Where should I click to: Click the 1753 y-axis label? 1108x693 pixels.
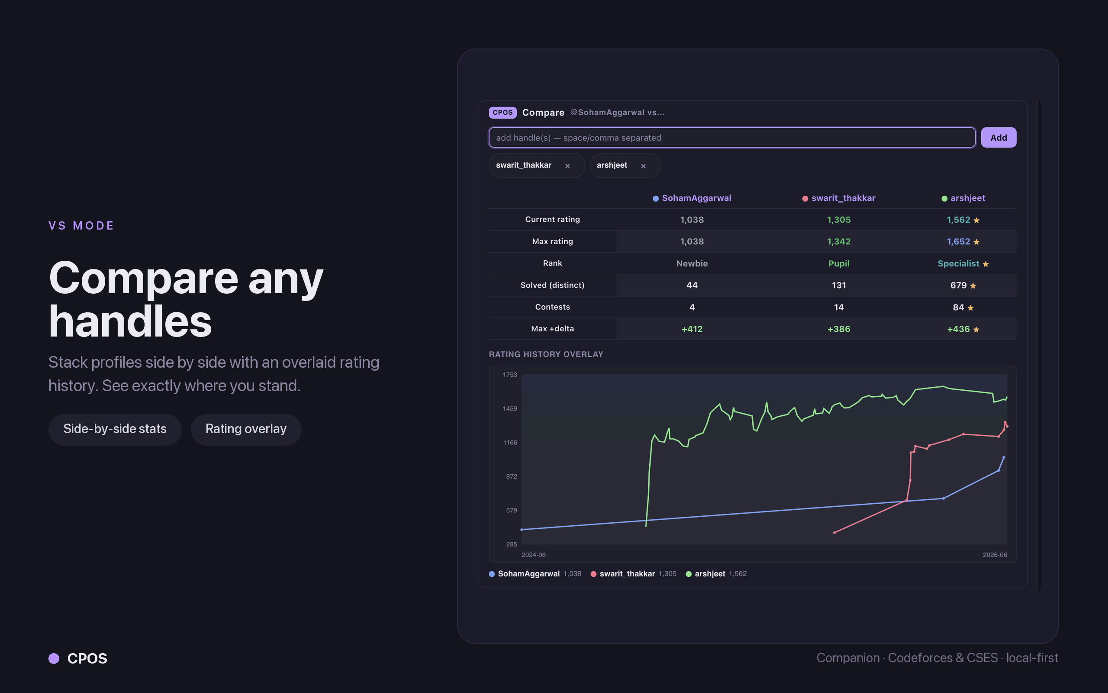click(x=509, y=375)
